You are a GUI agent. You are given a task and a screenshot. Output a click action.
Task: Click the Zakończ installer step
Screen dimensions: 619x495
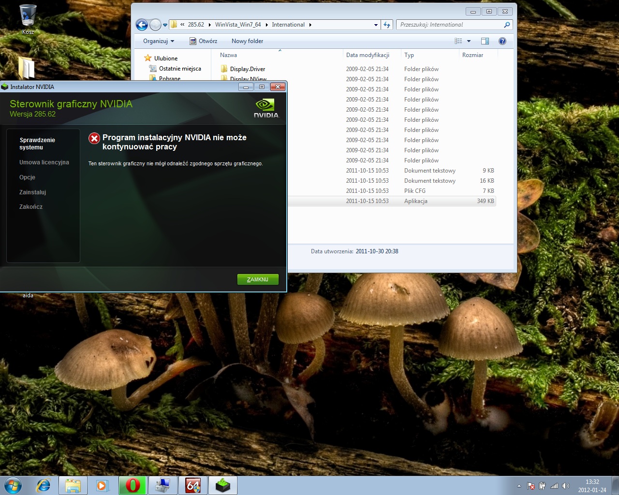tap(31, 207)
